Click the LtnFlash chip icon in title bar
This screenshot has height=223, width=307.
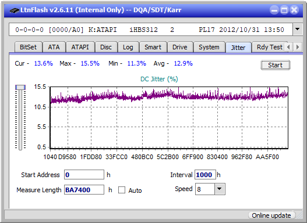[15, 10]
